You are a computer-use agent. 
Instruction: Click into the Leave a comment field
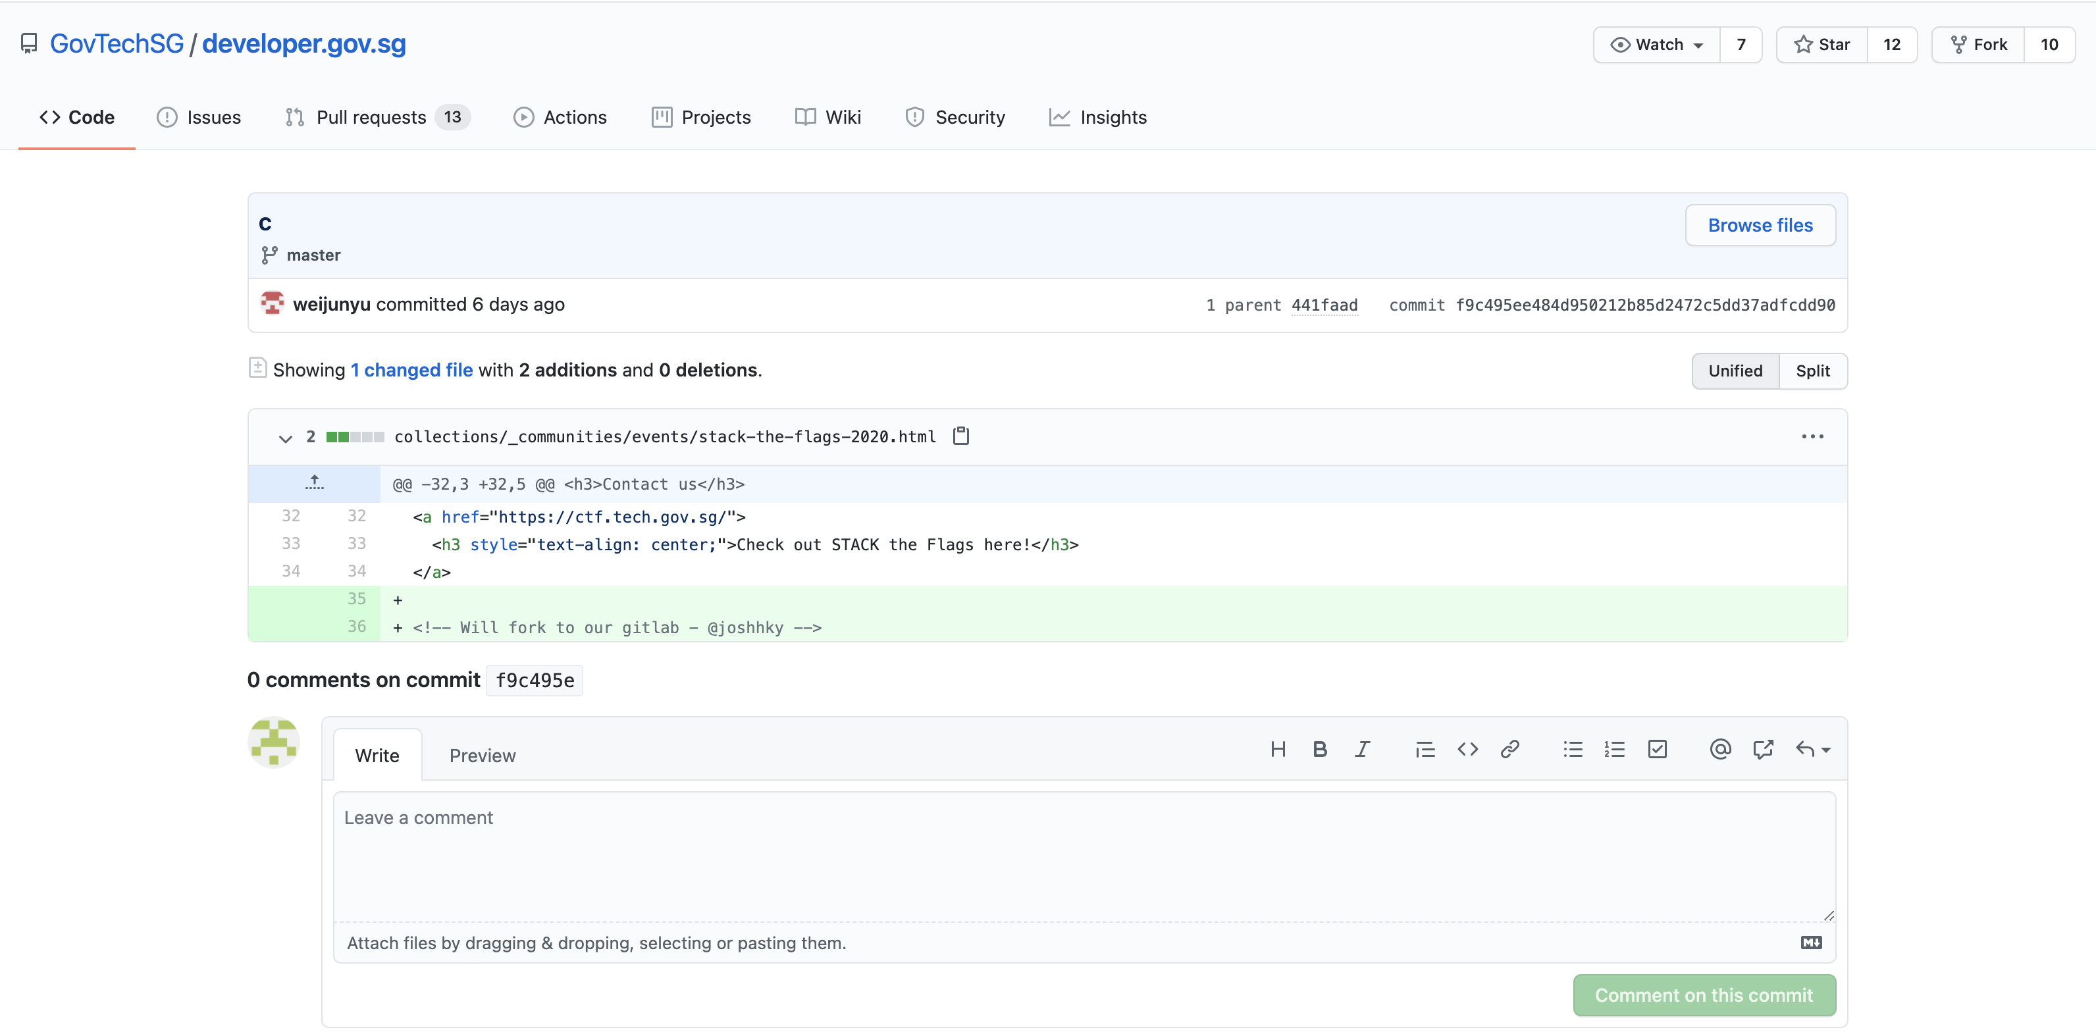pos(1084,857)
